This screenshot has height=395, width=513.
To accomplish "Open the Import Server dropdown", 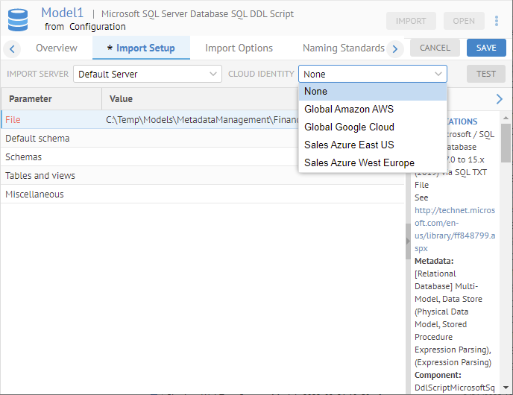I will coord(147,74).
